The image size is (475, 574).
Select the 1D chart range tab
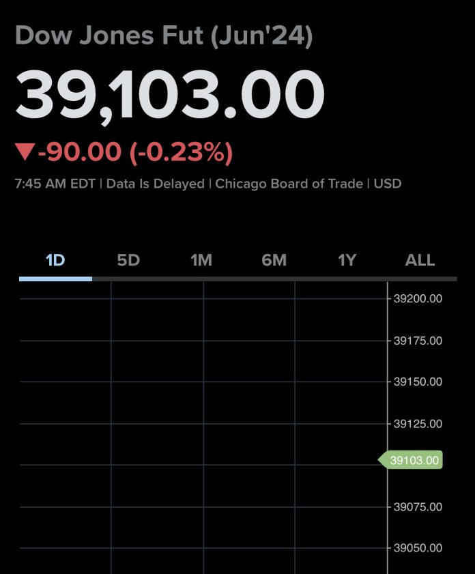(x=55, y=260)
